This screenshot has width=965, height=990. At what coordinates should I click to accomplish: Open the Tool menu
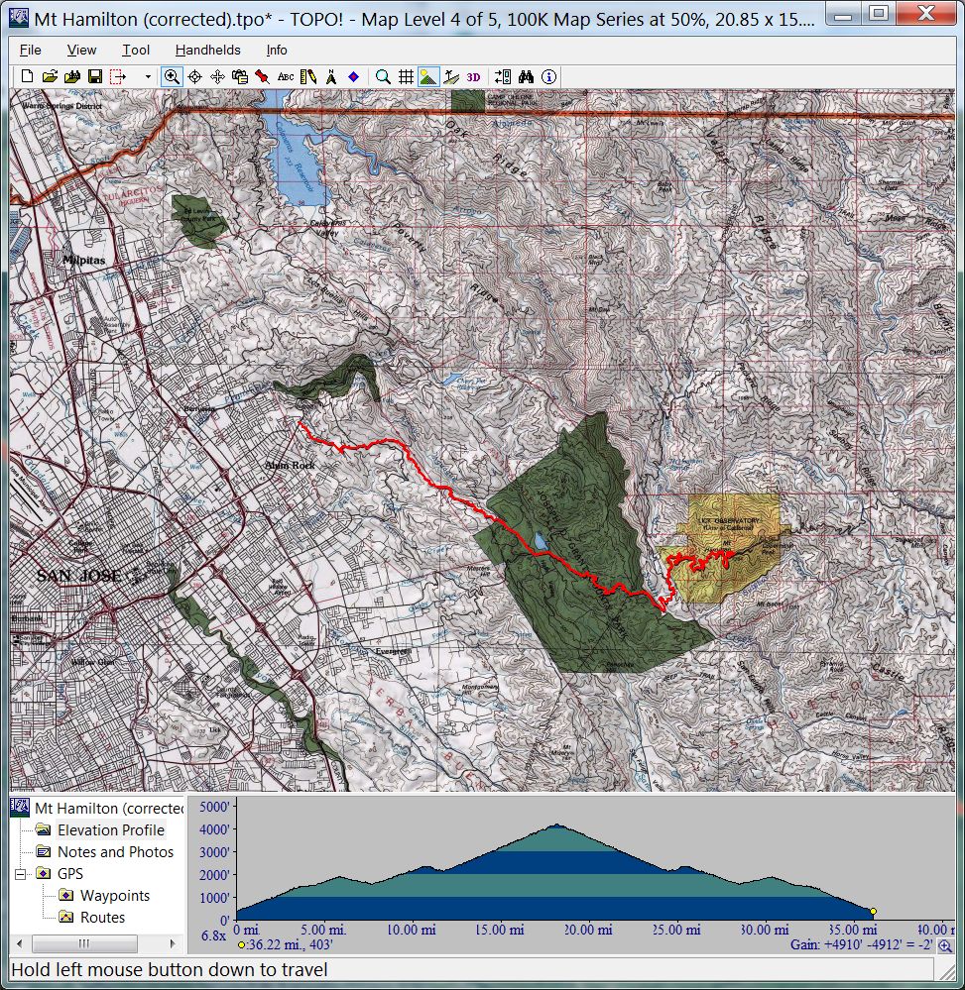136,50
